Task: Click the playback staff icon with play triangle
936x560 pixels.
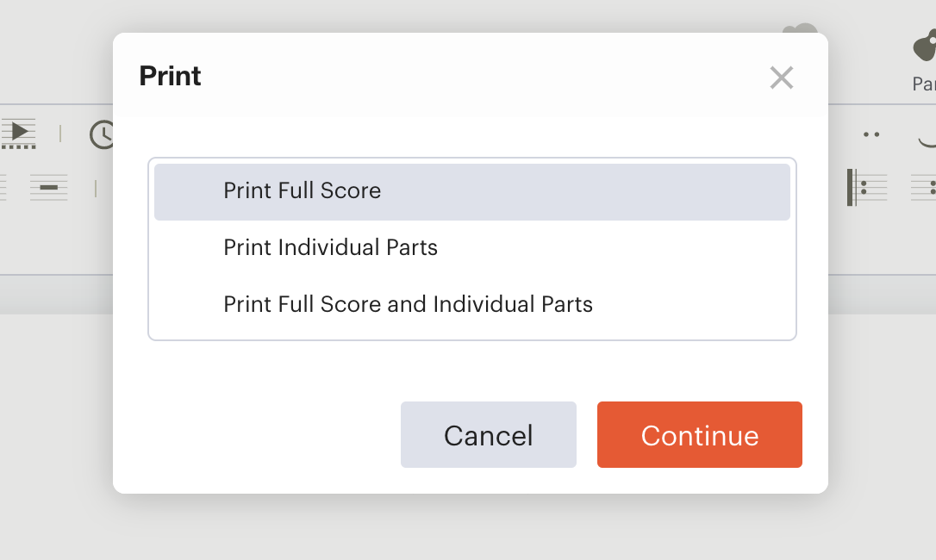Action: 18,134
